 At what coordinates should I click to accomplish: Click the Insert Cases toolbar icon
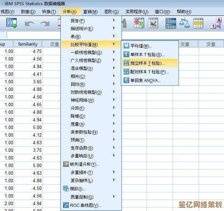(x=139, y=24)
